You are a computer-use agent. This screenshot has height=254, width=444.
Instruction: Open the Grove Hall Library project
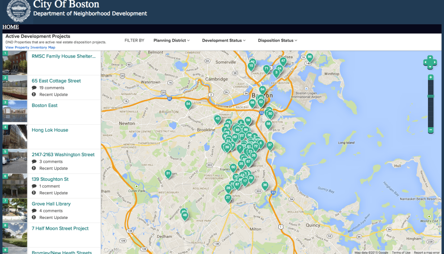click(x=51, y=204)
